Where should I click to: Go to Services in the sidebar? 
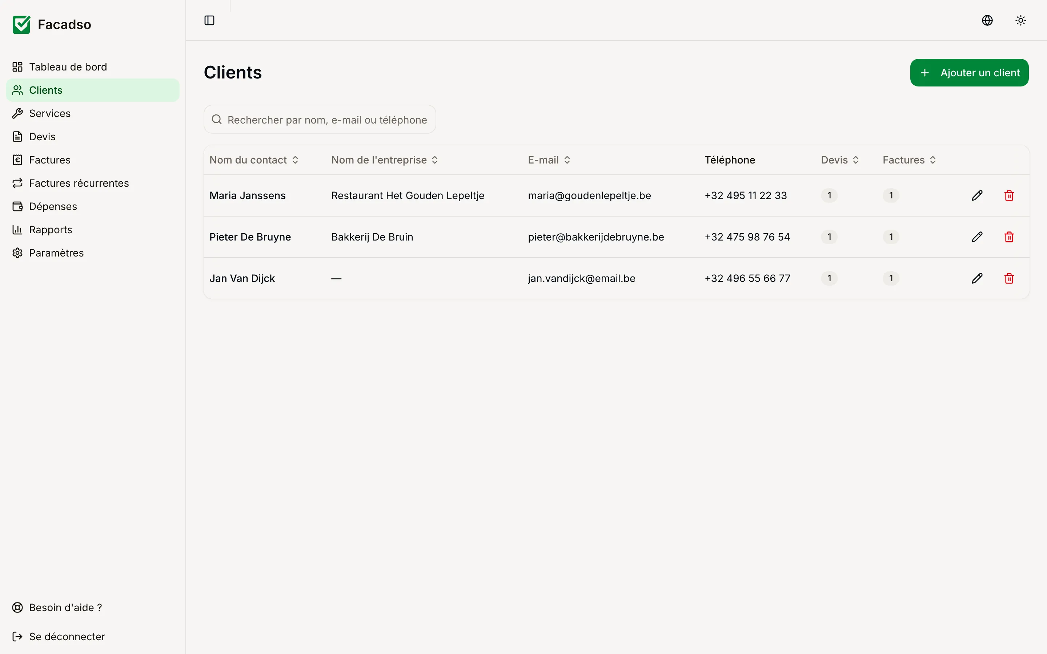(93, 113)
